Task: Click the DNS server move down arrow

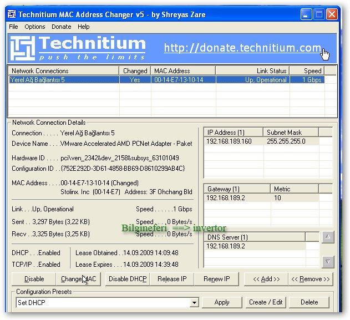Action: (328, 262)
